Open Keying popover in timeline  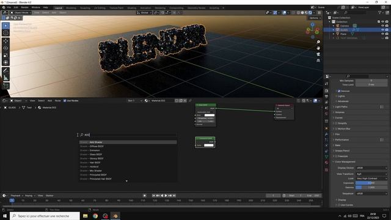pyautogui.click(x=30, y=196)
